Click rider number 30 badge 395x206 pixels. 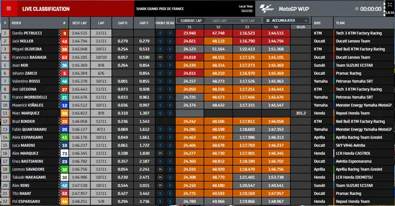coord(65,178)
